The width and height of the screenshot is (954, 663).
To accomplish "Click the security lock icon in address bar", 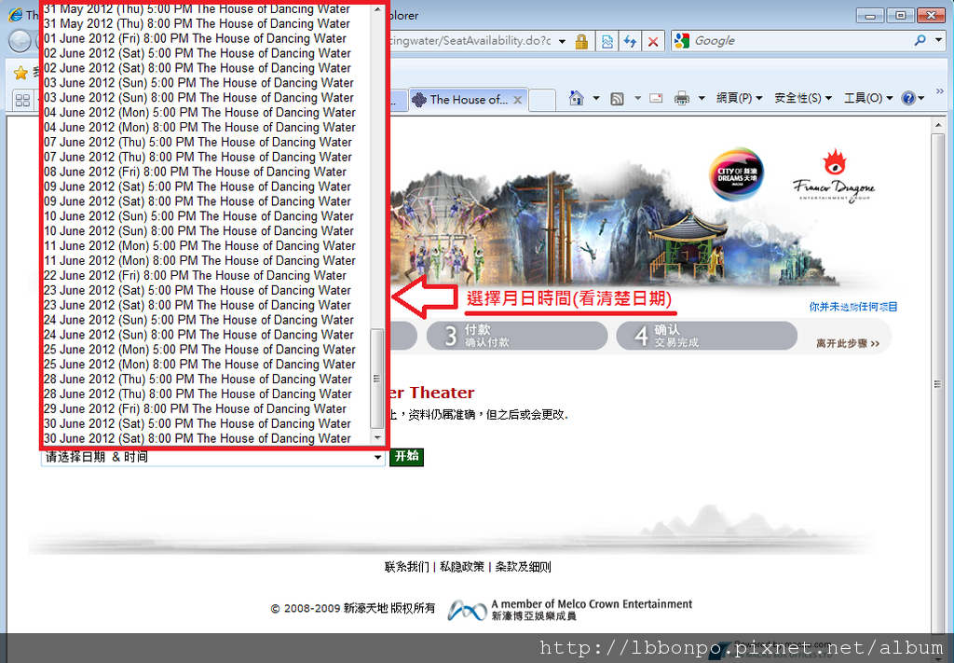I will tap(581, 41).
